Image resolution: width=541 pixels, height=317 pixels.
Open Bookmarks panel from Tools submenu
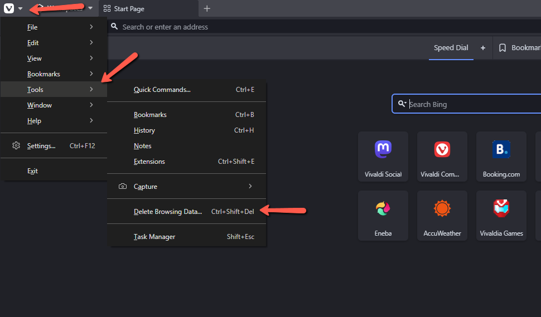(x=187, y=115)
